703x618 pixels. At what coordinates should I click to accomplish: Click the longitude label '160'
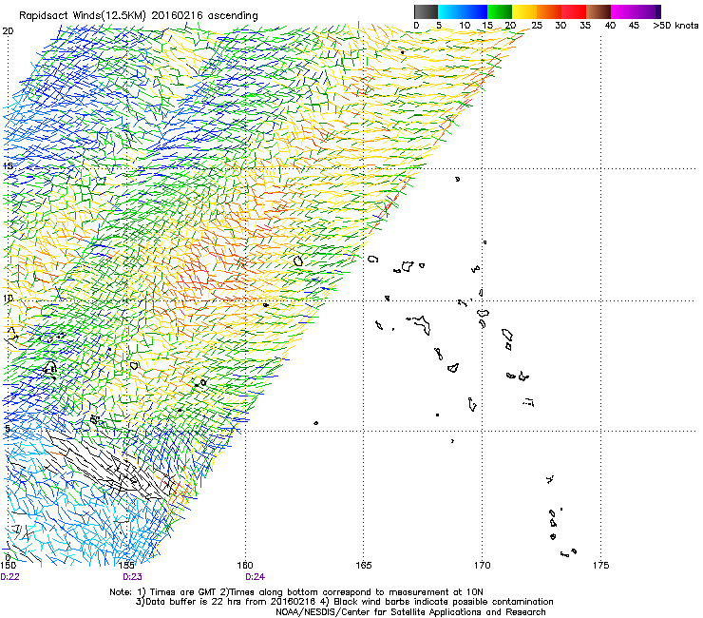pos(245,565)
